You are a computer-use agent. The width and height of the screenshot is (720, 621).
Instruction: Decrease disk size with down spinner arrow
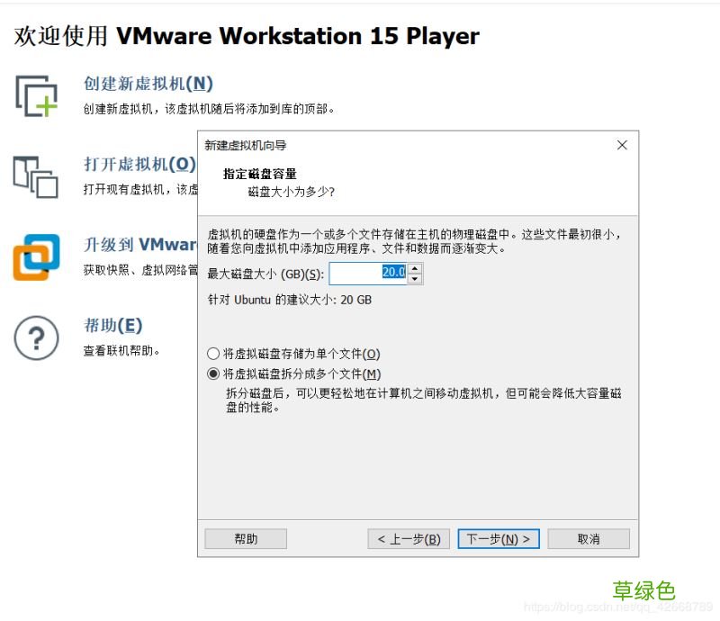(x=415, y=278)
